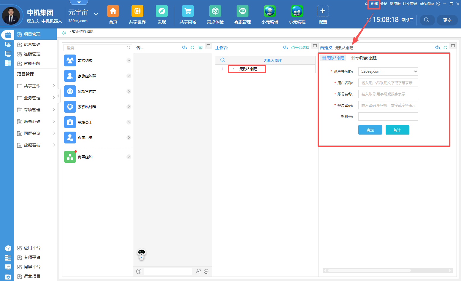This screenshot has height=281, width=461.
Task: Click the horizontal scrollbar in the form panel
Action: pyautogui.click(x=369, y=270)
